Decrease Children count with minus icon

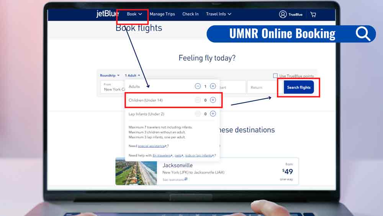(198, 100)
